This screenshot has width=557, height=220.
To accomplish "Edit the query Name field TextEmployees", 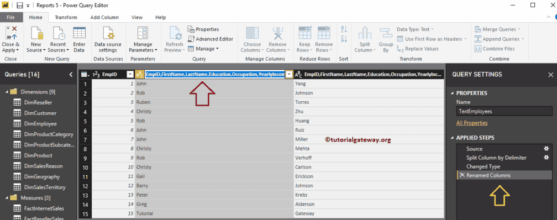I will pos(505,111).
